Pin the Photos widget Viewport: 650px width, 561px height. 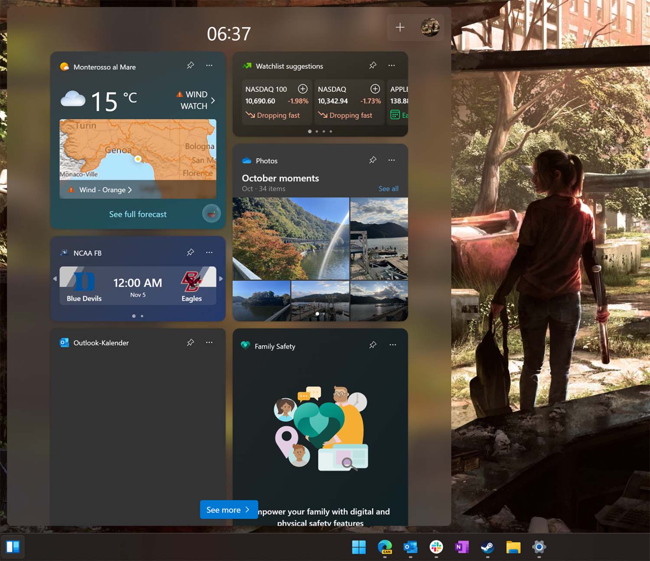[x=373, y=160]
